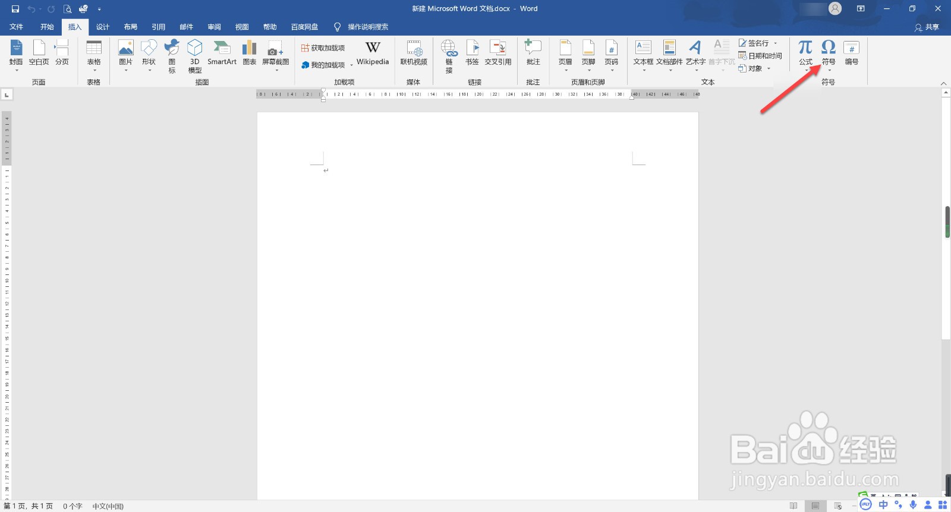This screenshot has height=512, width=951.
Task: Click the 共享 (Share) button
Action: point(927,27)
